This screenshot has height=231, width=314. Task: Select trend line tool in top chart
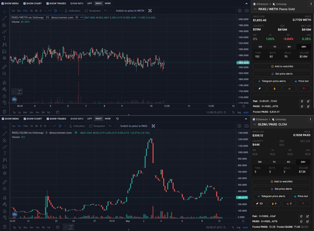pos(5,18)
